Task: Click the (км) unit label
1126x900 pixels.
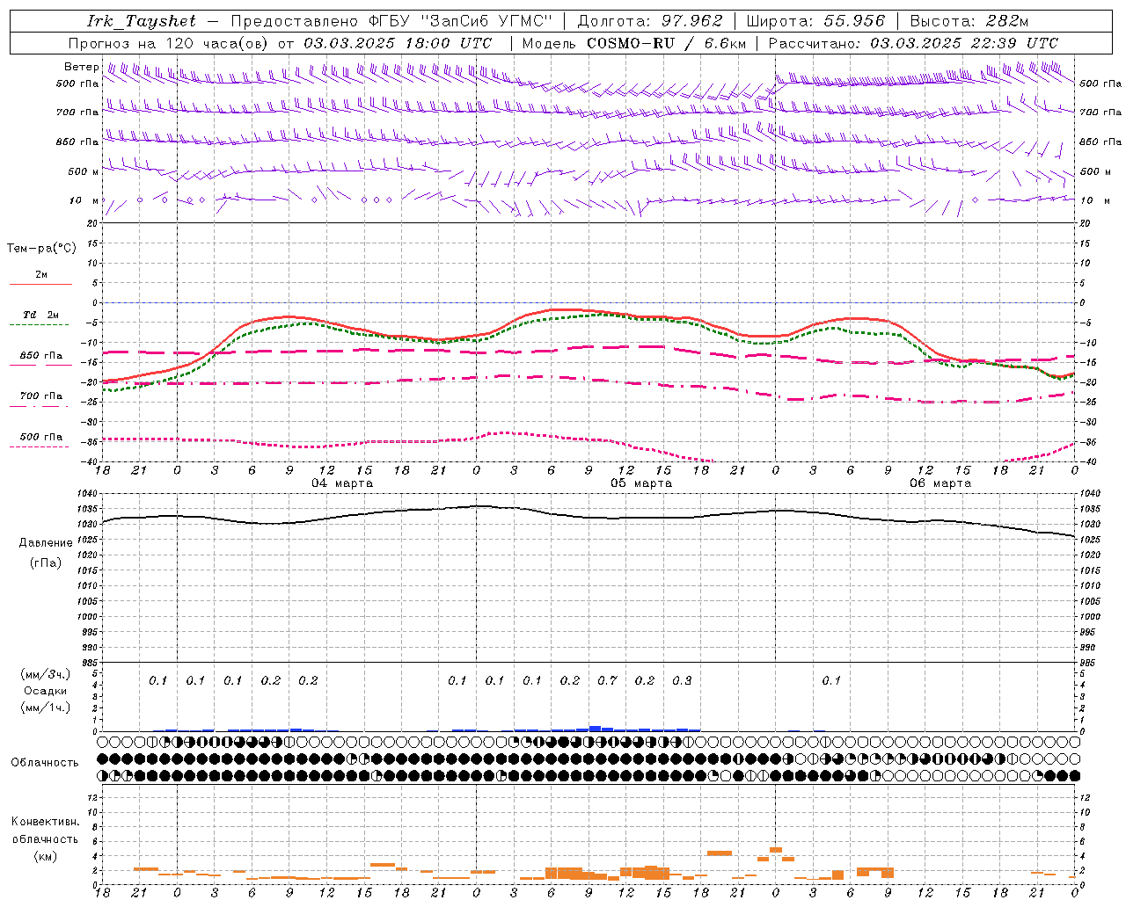Action: (46, 856)
